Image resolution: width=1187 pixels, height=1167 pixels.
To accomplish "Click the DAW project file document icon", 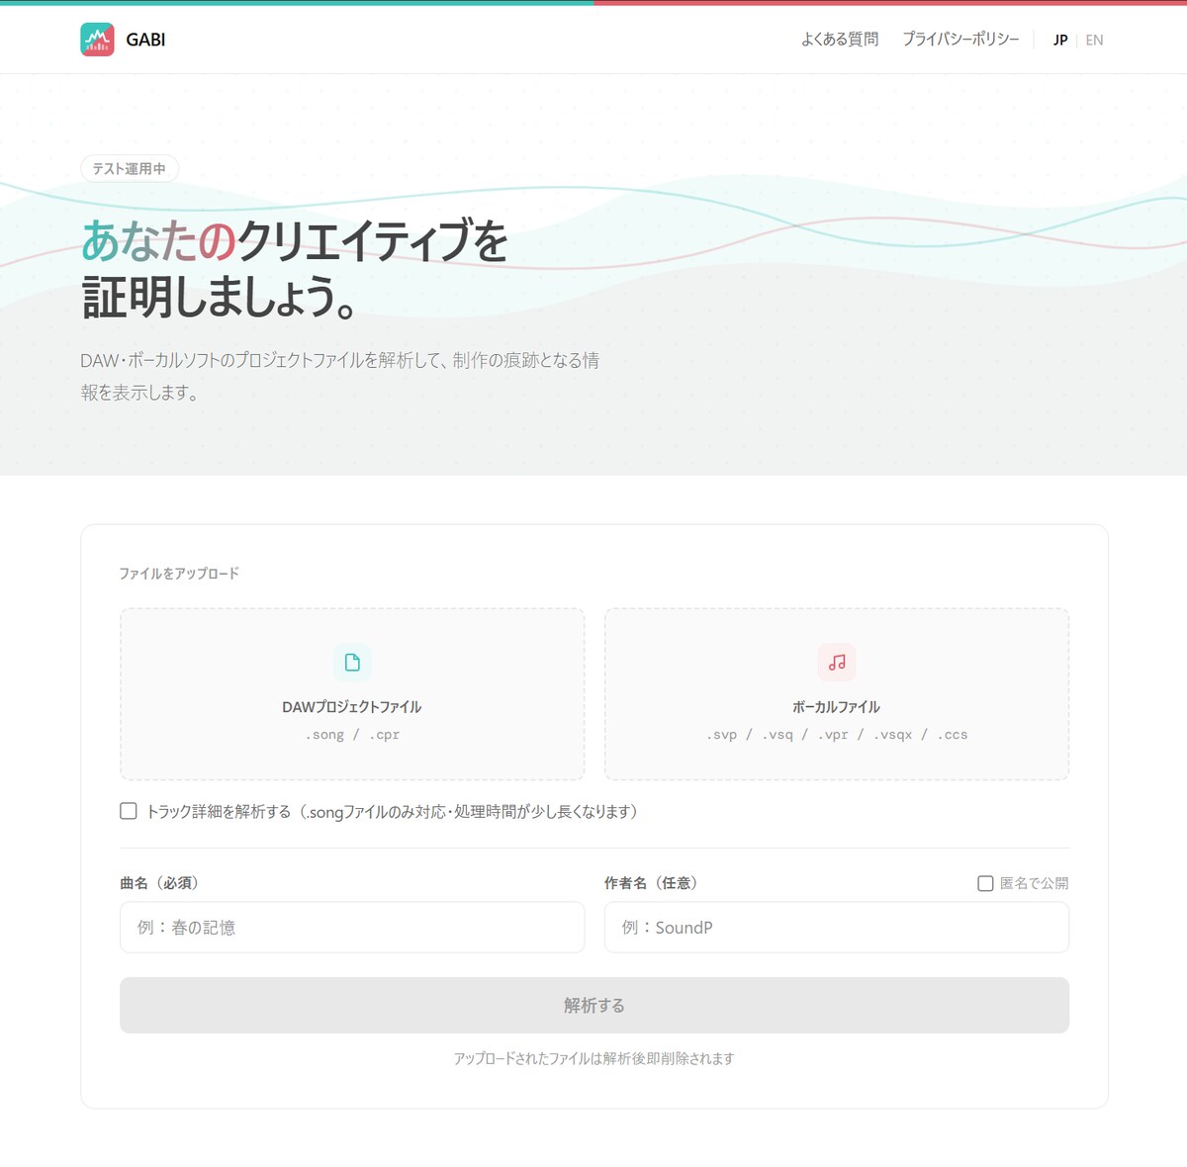I will point(352,663).
